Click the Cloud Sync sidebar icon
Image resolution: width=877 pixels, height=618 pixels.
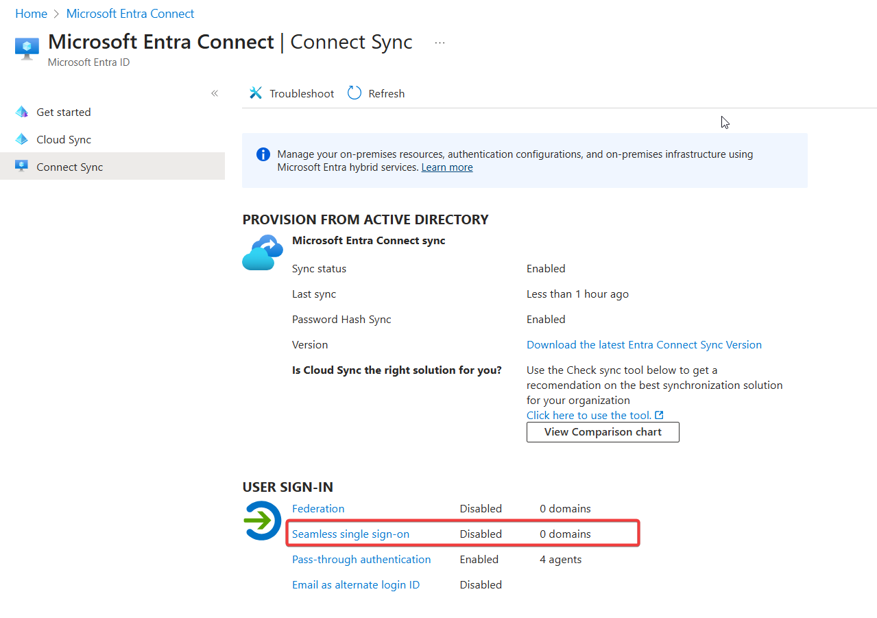[22, 139]
